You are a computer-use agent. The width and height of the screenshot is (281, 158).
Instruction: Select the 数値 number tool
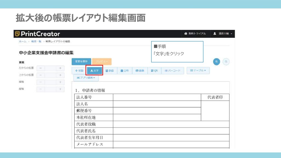pyautogui.click(x=110, y=70)
